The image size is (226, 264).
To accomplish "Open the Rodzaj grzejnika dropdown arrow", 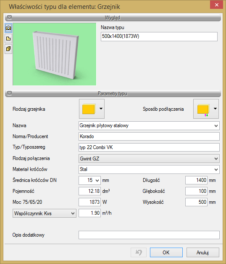I will click(101, 109).
